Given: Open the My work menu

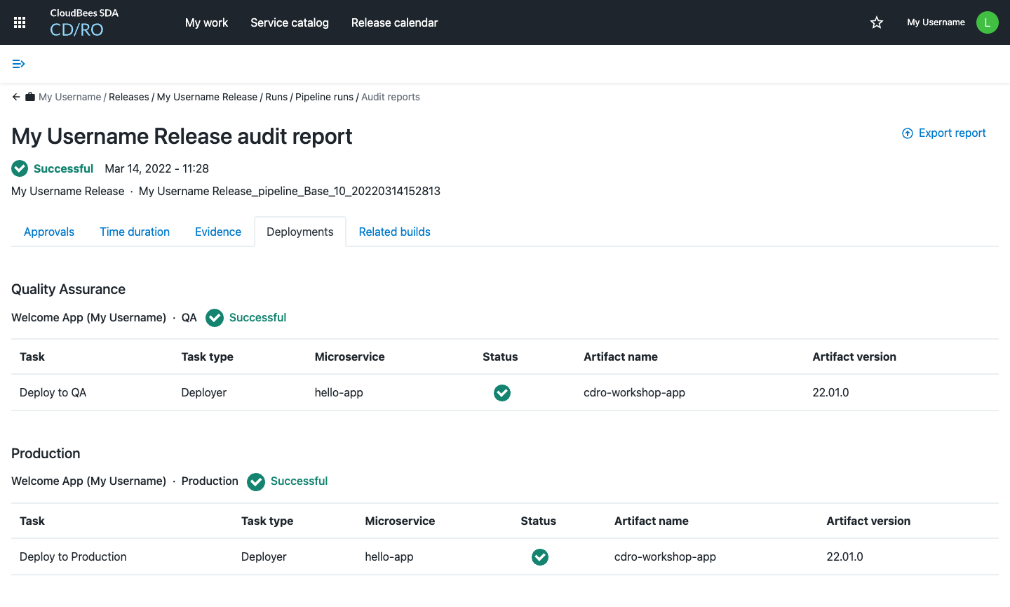Looking at the screenshot, I should [206, 22].
